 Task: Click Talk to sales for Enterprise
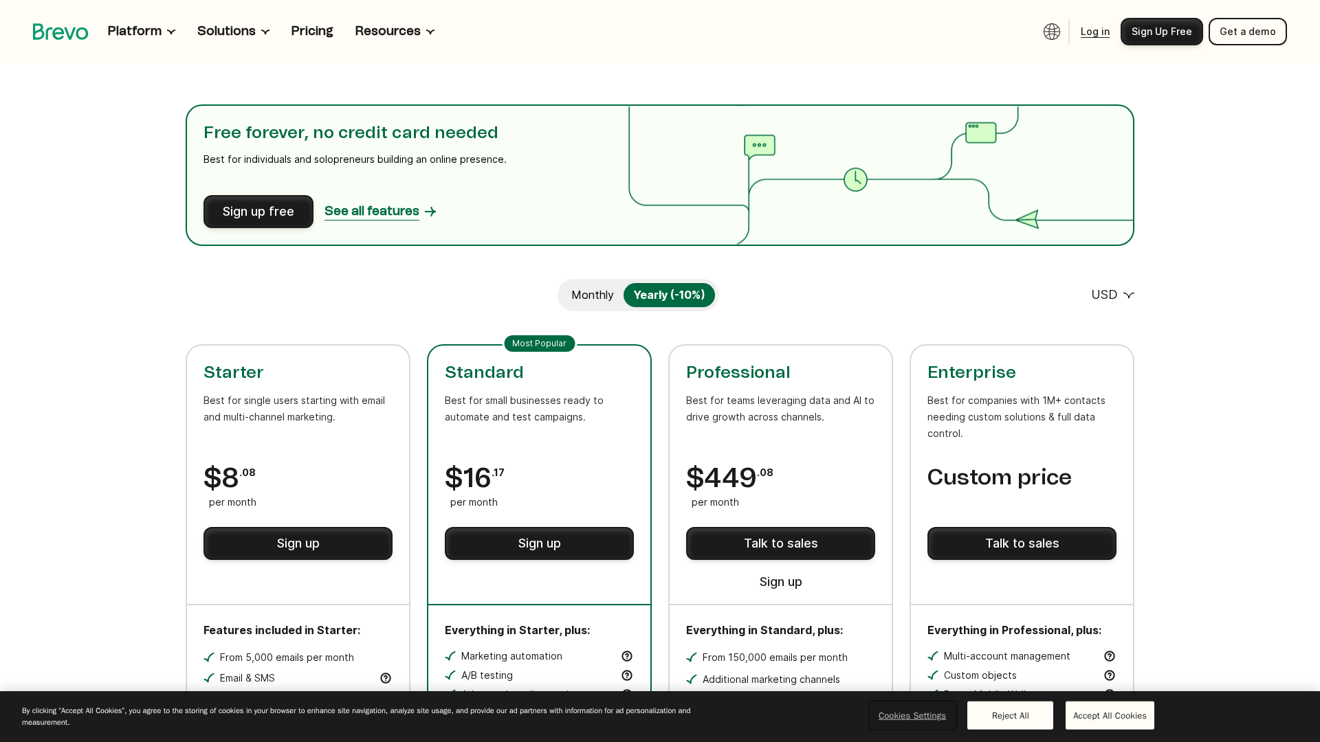point(1021,543)
